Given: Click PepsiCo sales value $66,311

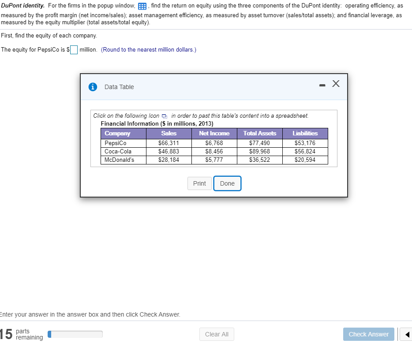Looking at the screenshot, I should point(169,143).
